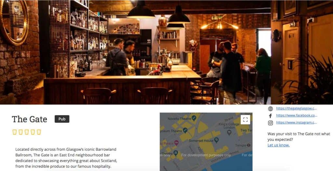Open the Instagram profile link
Screen dimensions: 333x171
pyautogui.click(x=296, y=122)
